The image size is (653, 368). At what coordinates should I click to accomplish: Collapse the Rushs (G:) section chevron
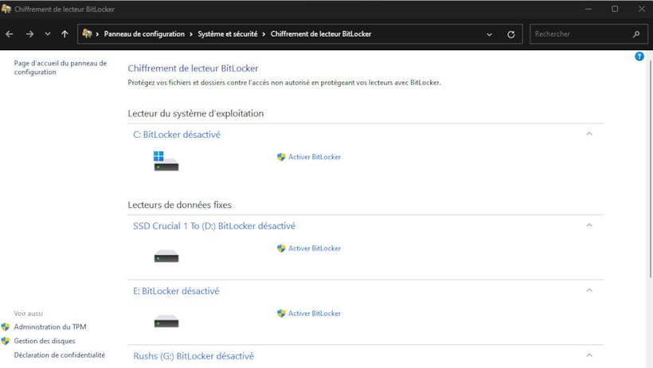588,355
